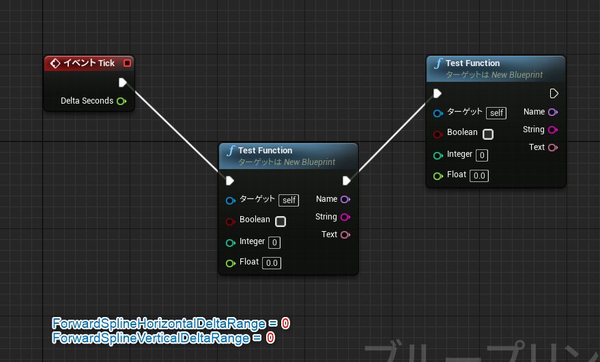Click the Integer input pin on middle Test Function
The height and width of the screenshot is (362, 600).
(230, 243)
